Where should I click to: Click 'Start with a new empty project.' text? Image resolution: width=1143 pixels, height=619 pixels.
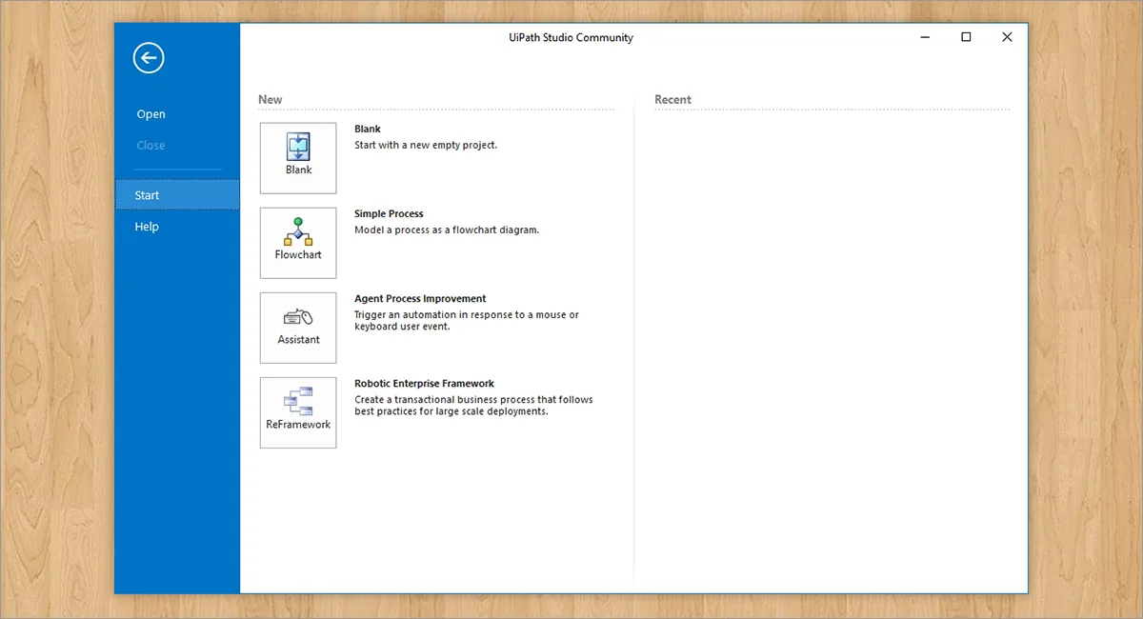[x=426, y=146]
